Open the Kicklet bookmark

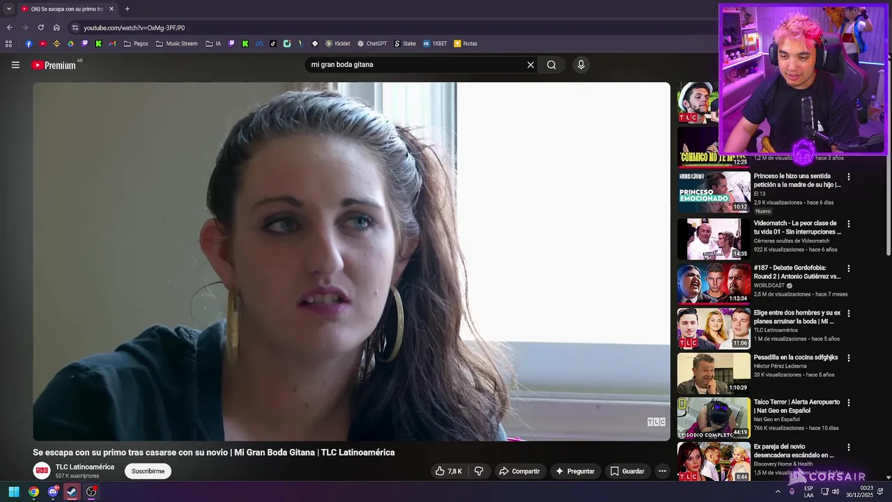pos(338,43)
